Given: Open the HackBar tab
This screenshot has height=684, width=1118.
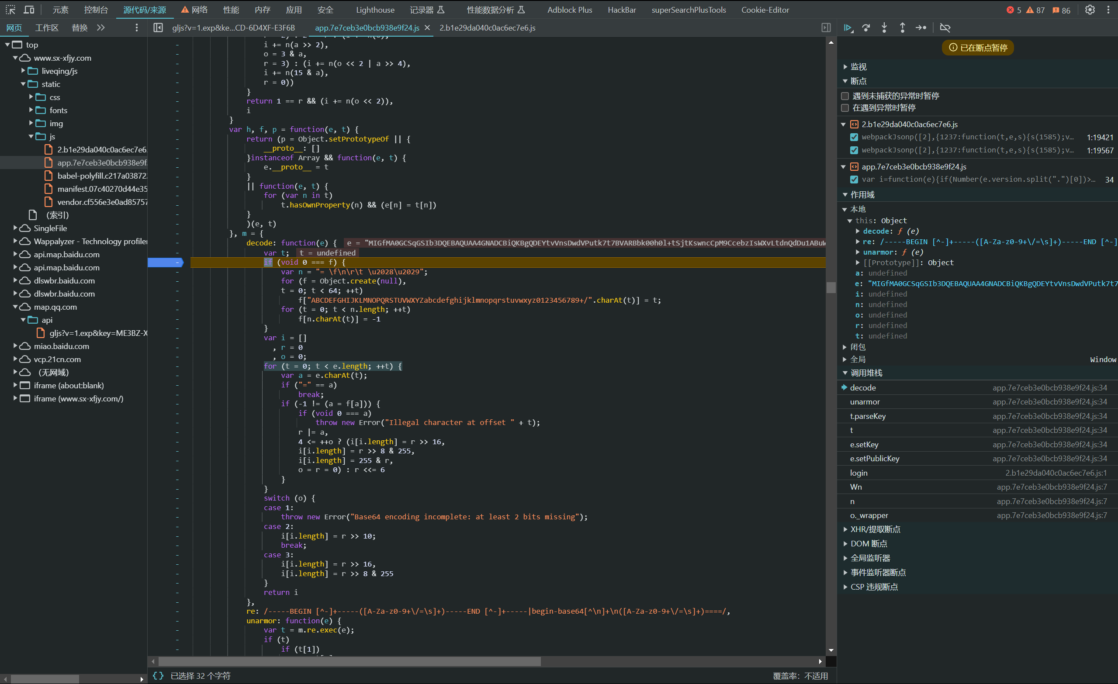Looking at the screenshot, I should pyautogui.click(x=622, y=10).
